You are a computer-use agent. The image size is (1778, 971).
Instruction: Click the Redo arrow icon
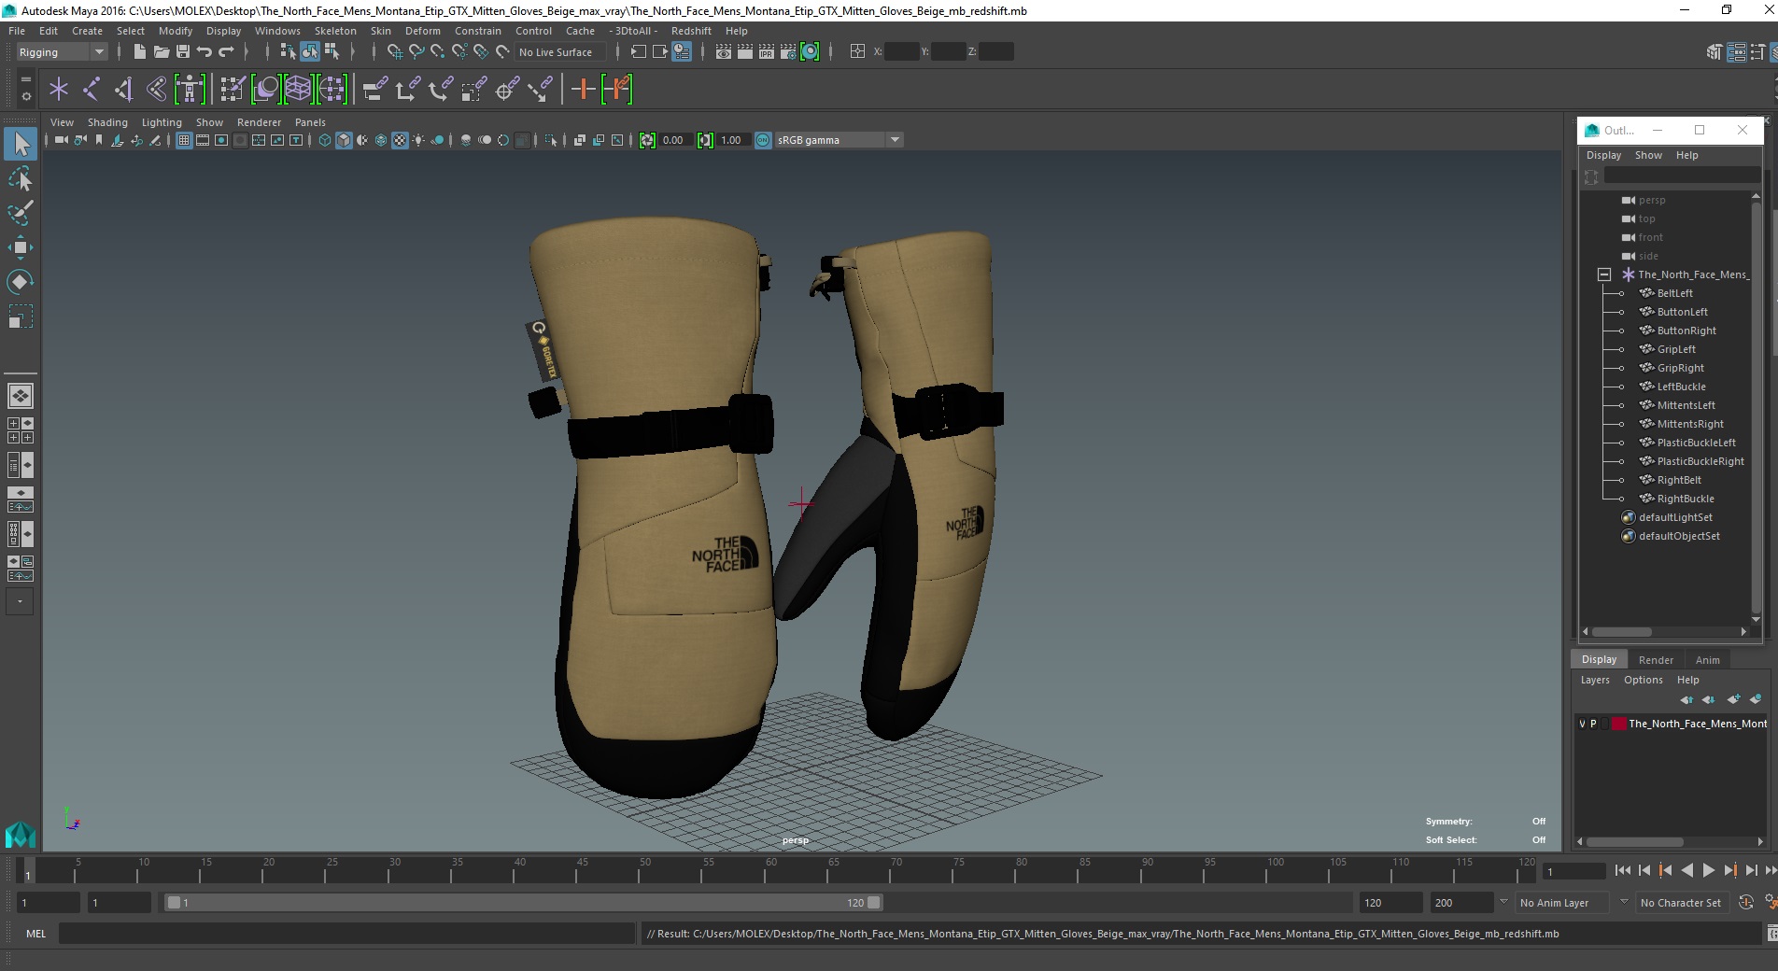[227, 52]
